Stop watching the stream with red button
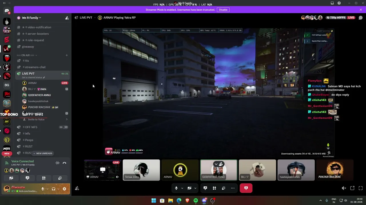The image size is (366, 205). click(x=246, y=188)
